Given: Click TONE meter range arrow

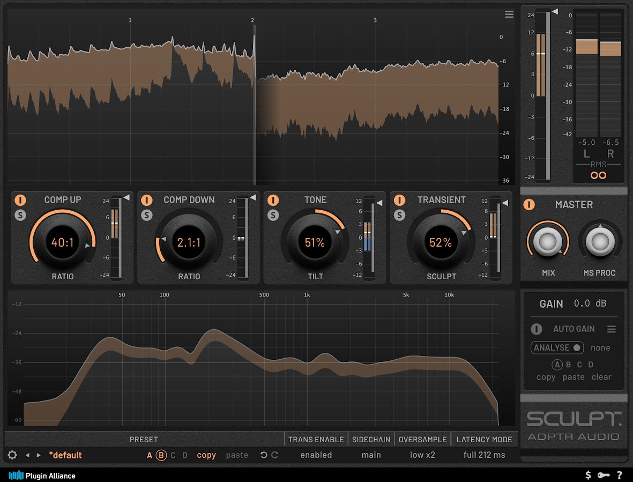Looking at the screenshot, I should pyautogui.click(x=379, y=203).
